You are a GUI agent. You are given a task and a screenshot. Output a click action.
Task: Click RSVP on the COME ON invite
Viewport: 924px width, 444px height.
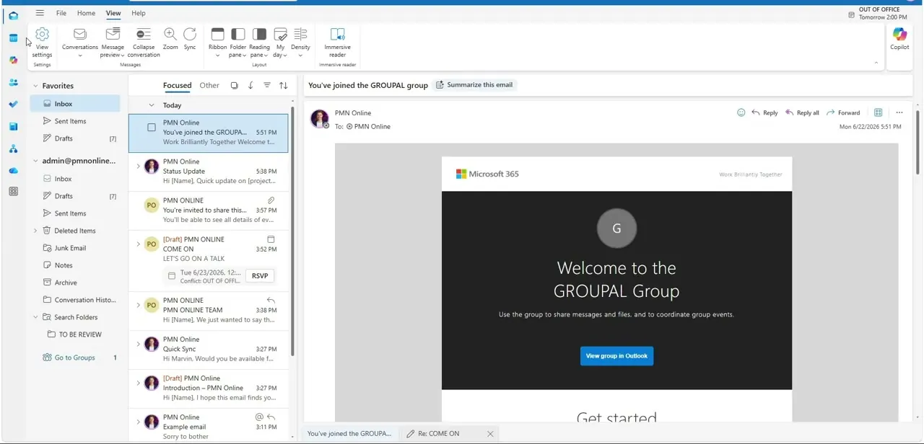(260, 275)
